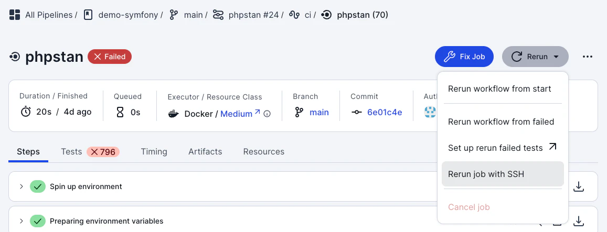The image size is (607, 232).
Task: Click the branch icon in the breadcrumb
Action: (174, 15)
